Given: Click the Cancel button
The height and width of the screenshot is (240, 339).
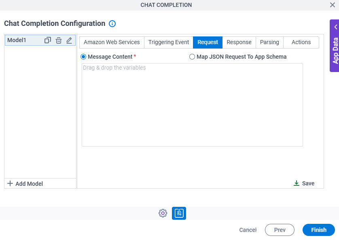Looking at the screenshot, I should pyautogui.click(x=248, y=230).
